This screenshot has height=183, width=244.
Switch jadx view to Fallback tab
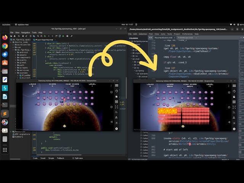[x=61, y=158]
